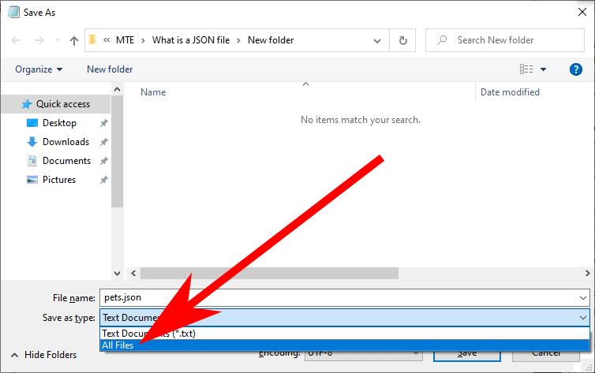The width and height of the screenshot is (595, 373).
Task: Click the Pictures folder icon
Action: tap(32, 180)
